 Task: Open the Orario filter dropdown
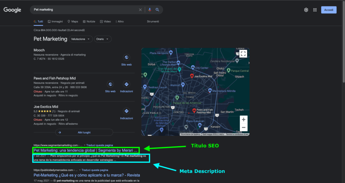[x=102, y=39]
